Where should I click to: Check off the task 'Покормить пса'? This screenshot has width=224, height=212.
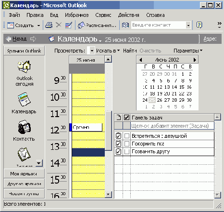tap(127, 144)
